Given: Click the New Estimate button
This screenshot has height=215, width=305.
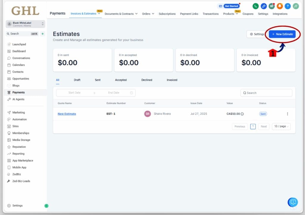Looking at the screenshot, I should [282, 34].
